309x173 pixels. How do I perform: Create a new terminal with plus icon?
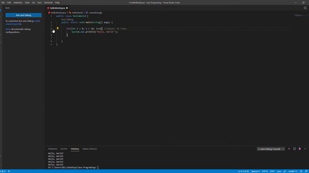coord(289,149)
